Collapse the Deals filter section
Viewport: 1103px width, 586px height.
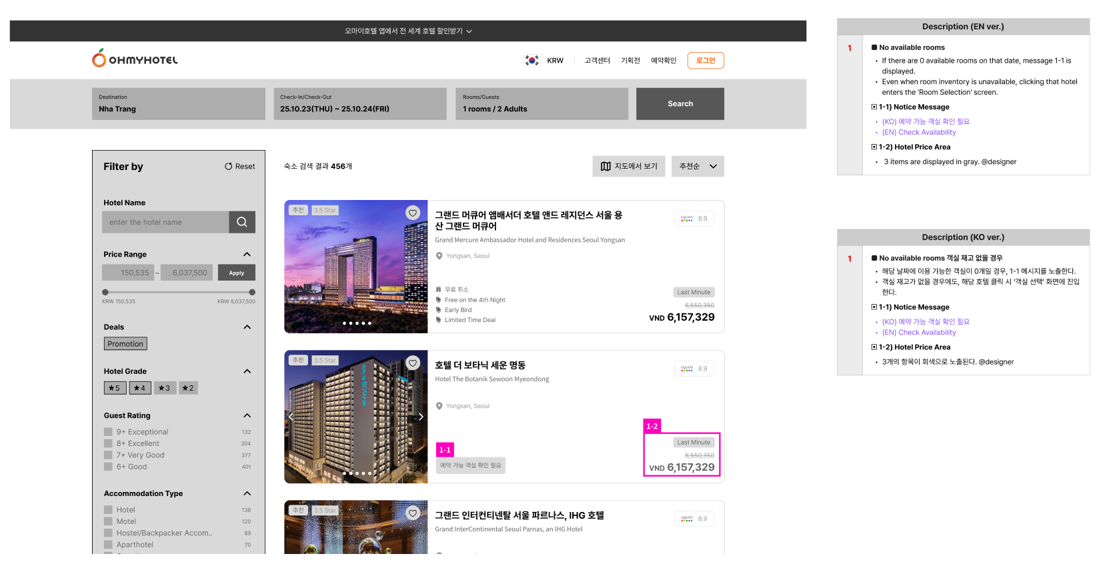coord(247,327)
